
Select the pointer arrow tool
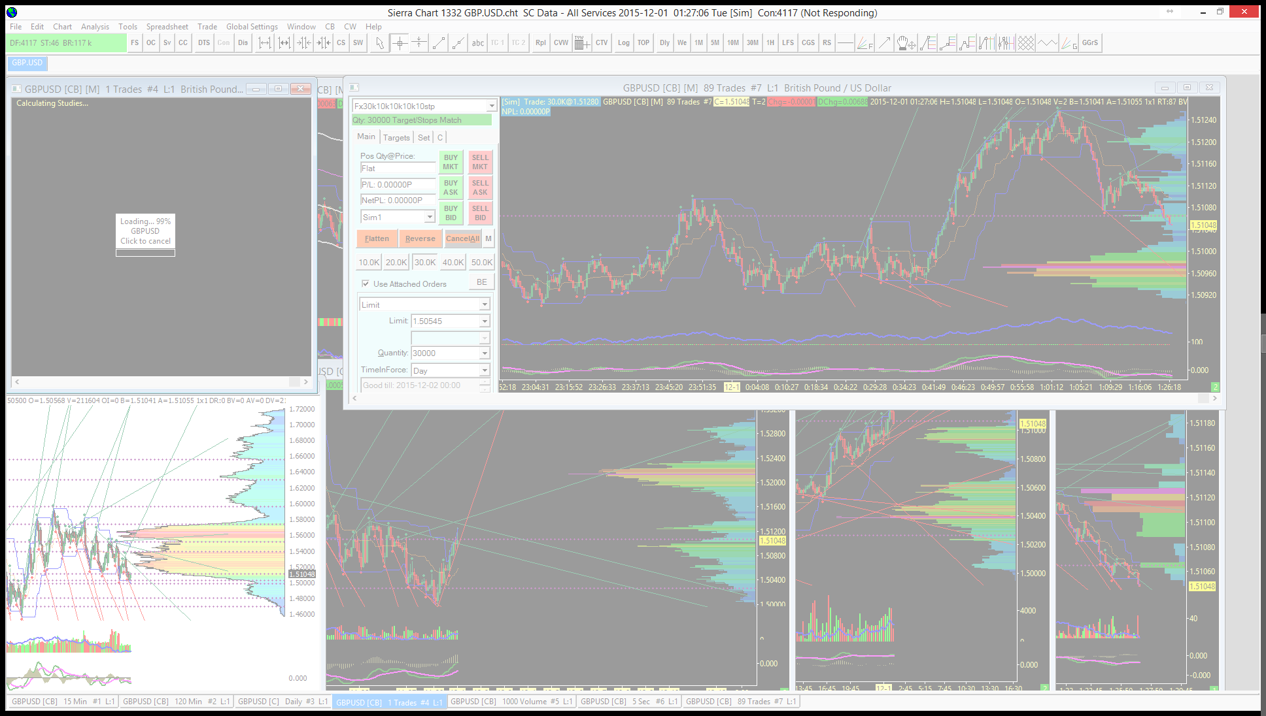click(379, 43)
